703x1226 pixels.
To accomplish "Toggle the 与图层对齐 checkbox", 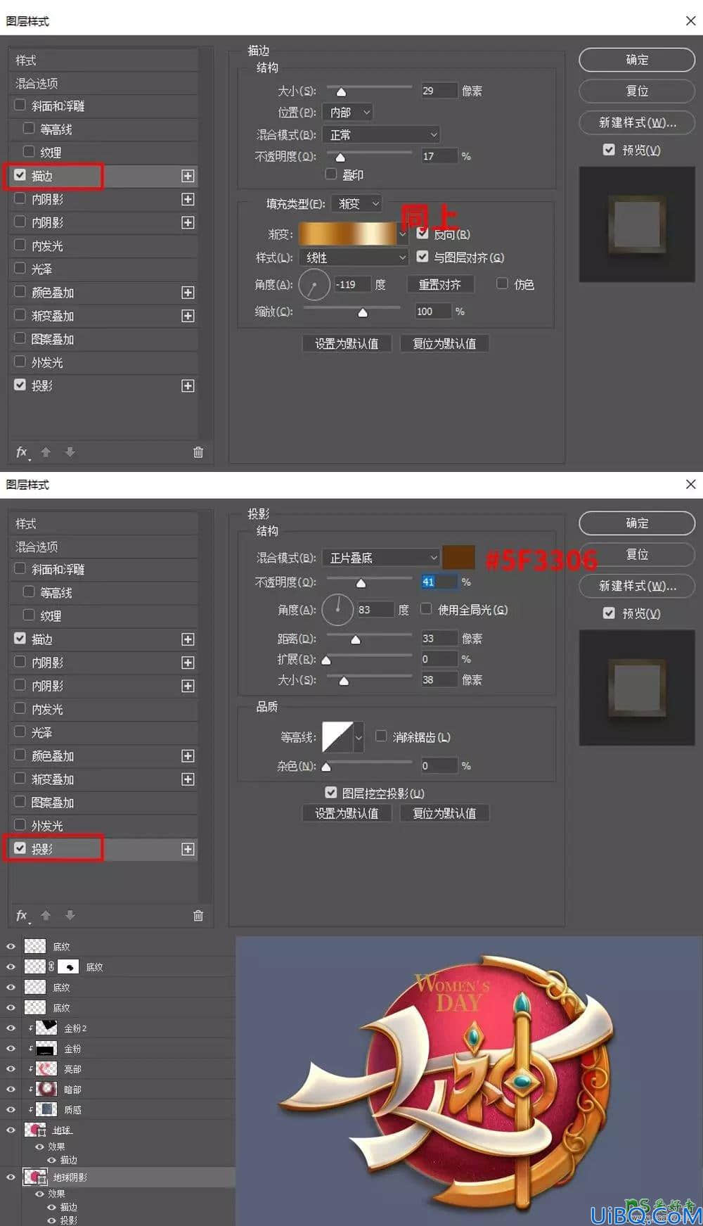I will click(x=423, y=257).
